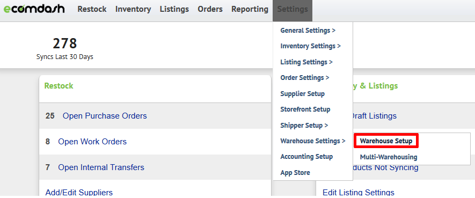Select Supplier Setup from Settings menu
Viewport: 475px width, 198px height.
tap(302, 94)
